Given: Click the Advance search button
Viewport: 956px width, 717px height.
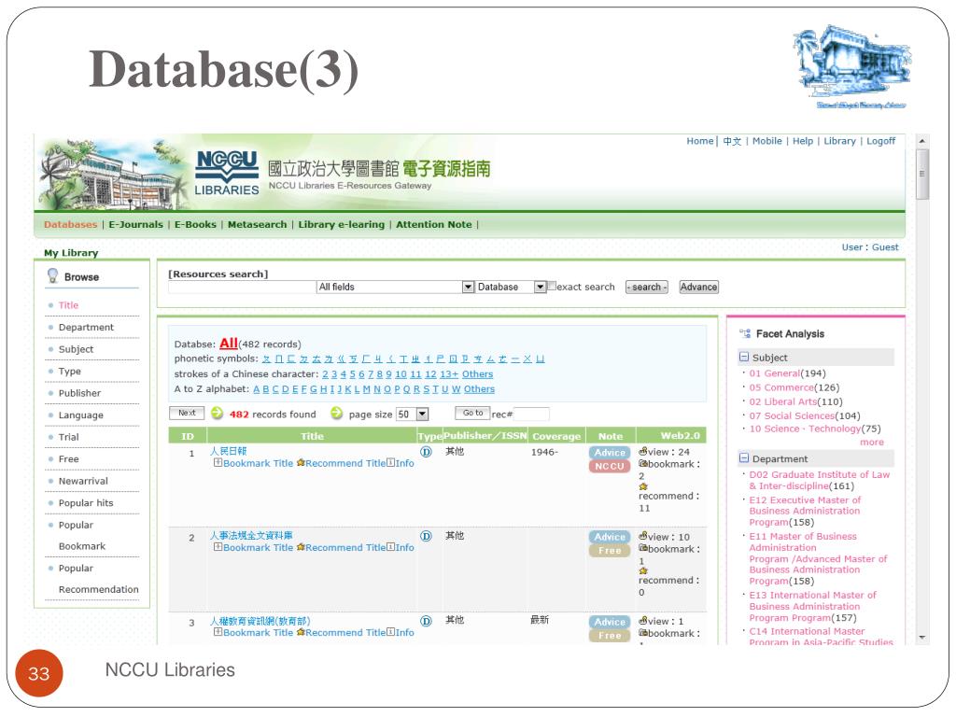Looking at the screenshot, I should tap(698, 287).
